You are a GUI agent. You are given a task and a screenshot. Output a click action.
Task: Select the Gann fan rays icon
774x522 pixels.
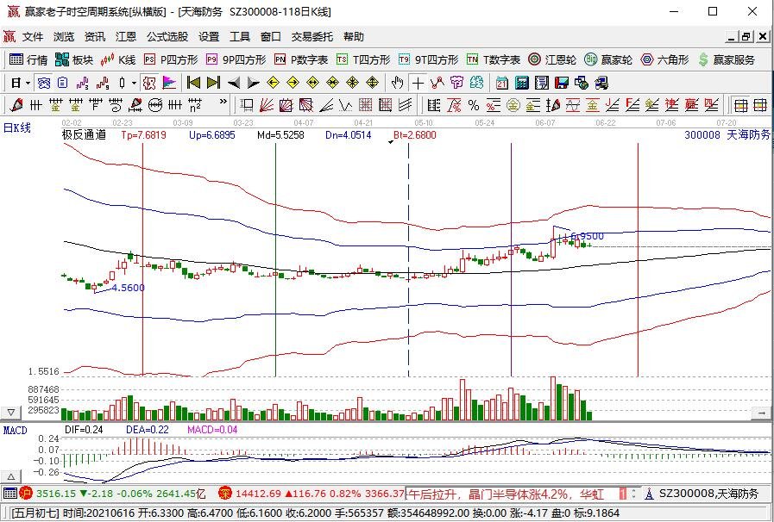(267, 105)
